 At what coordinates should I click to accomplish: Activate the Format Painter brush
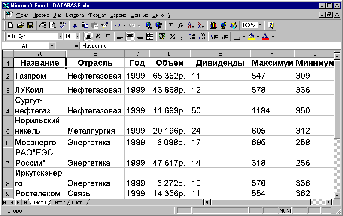tap(105, 25)
